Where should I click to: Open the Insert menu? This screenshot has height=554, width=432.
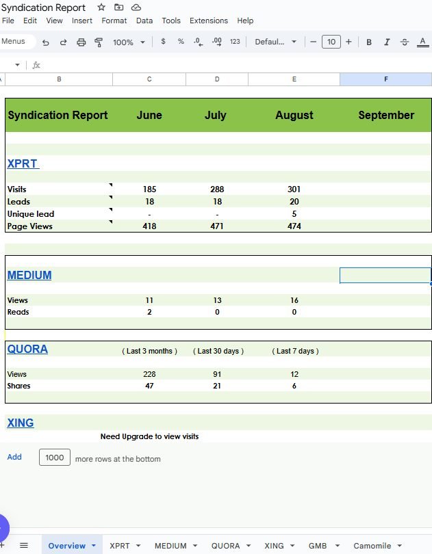pos(82,21)
